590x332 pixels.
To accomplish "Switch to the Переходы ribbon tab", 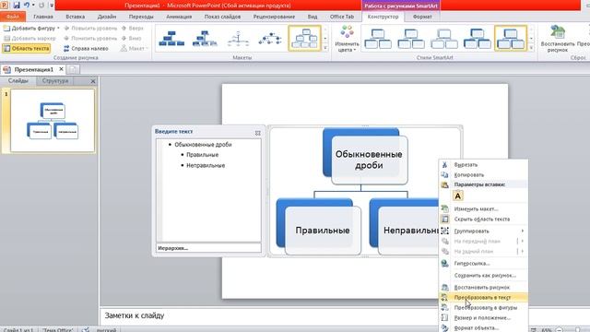I will [141, 17].
